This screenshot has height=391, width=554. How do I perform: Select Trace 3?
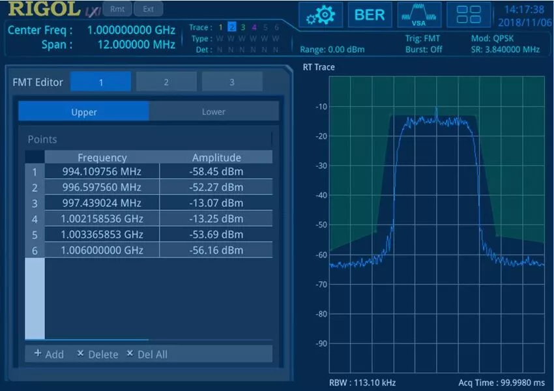(x=242, y=27)
